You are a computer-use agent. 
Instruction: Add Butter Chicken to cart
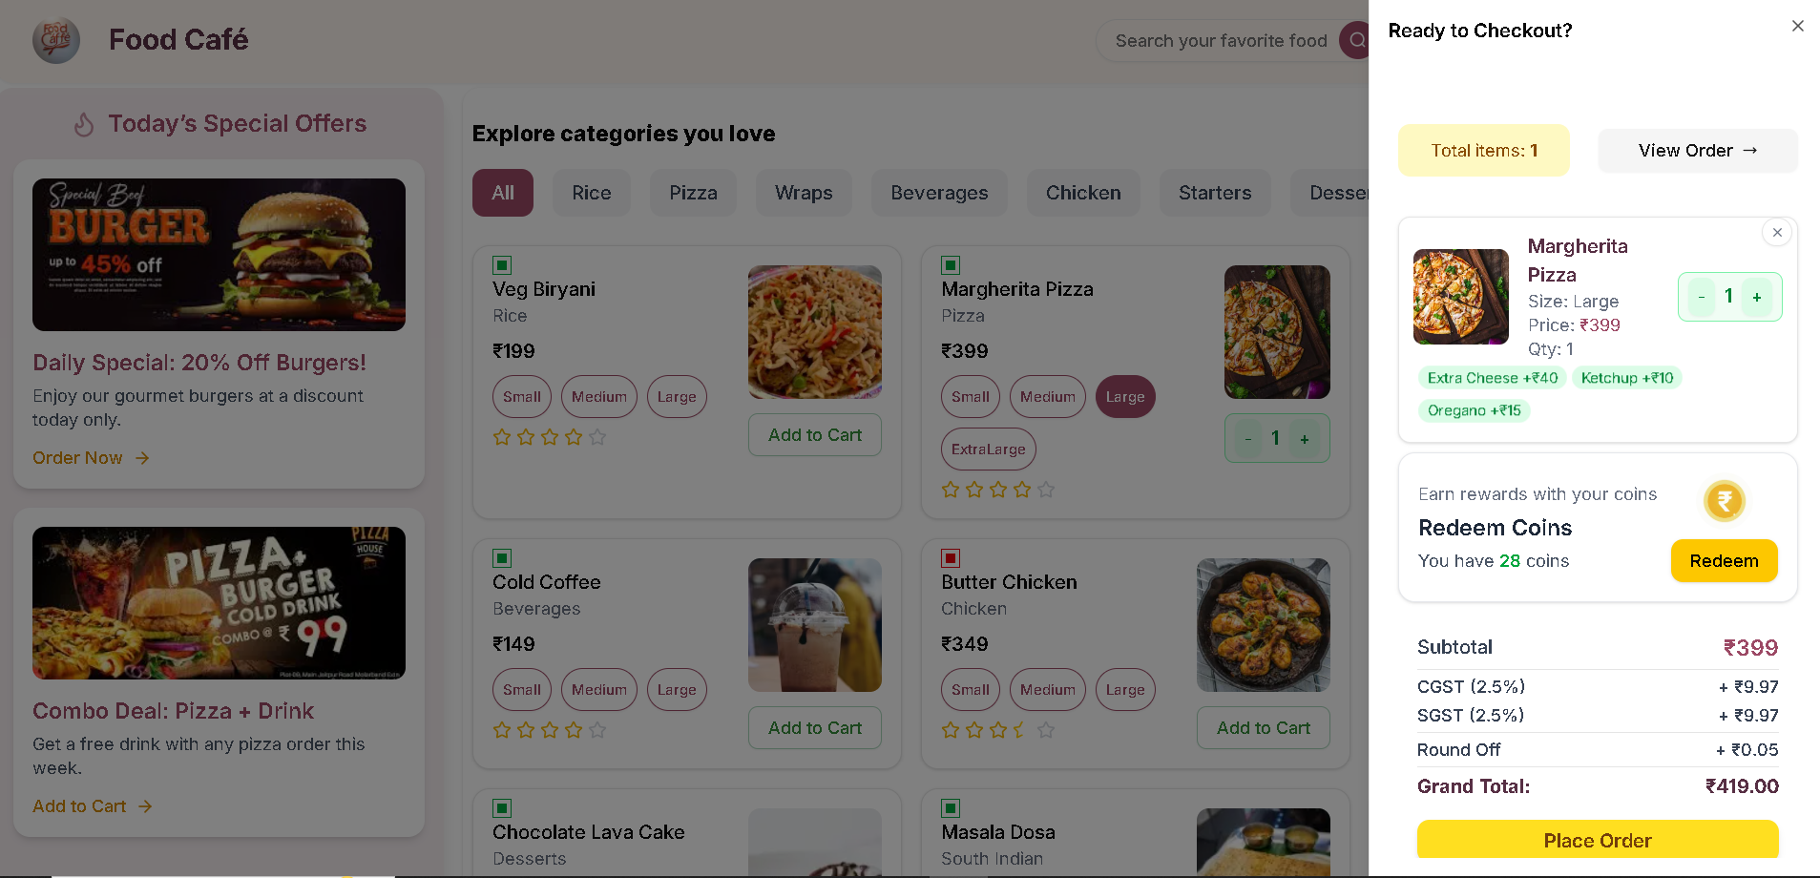pos(1263,728)
